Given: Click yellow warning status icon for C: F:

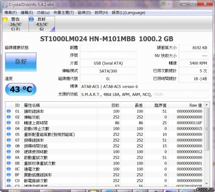Looking at the screenshot, I should click(5, 19).
